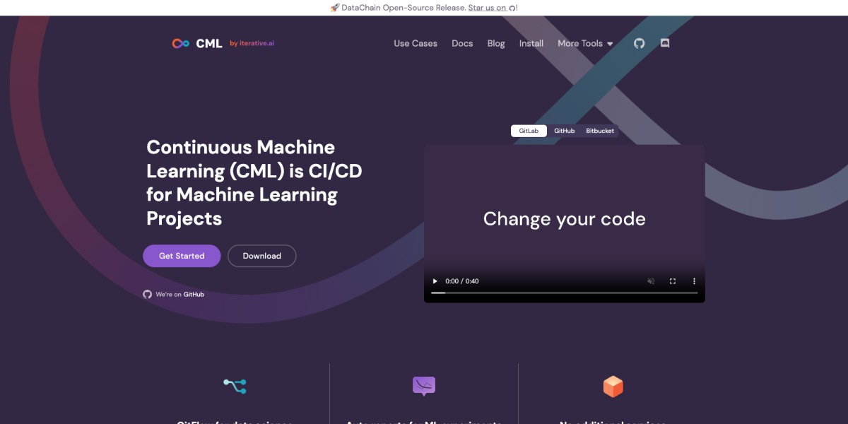
Task: Click the teal GitFlow branching icon
Action: [x=235, y=386]
